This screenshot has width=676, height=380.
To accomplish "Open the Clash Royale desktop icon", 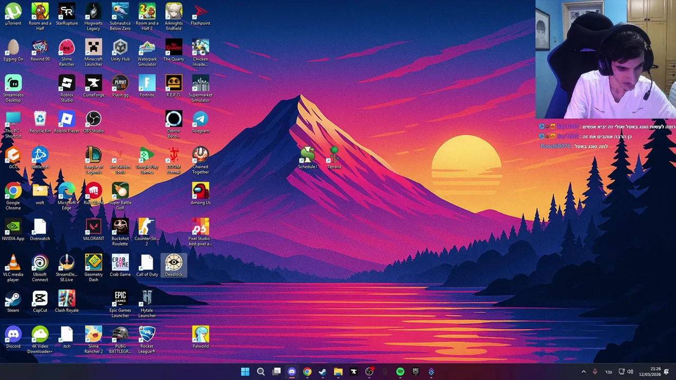I will coord(67,301).
